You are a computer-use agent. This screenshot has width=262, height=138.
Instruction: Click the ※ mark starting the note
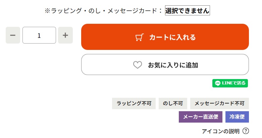coord(47,11)
